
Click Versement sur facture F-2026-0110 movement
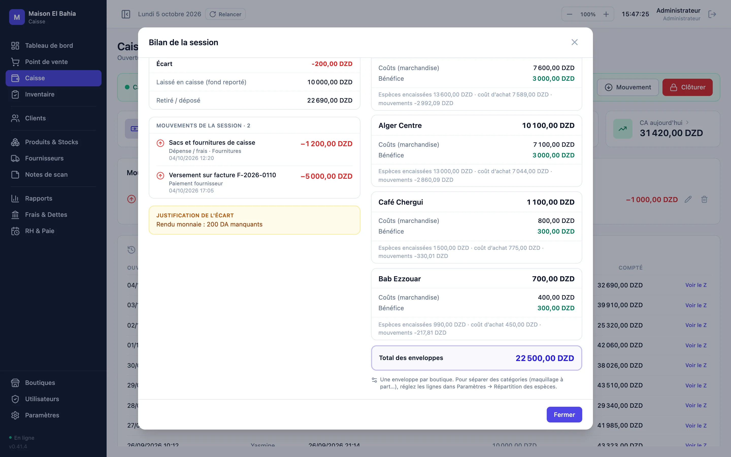pyautogui.click(x=254, y=182)
